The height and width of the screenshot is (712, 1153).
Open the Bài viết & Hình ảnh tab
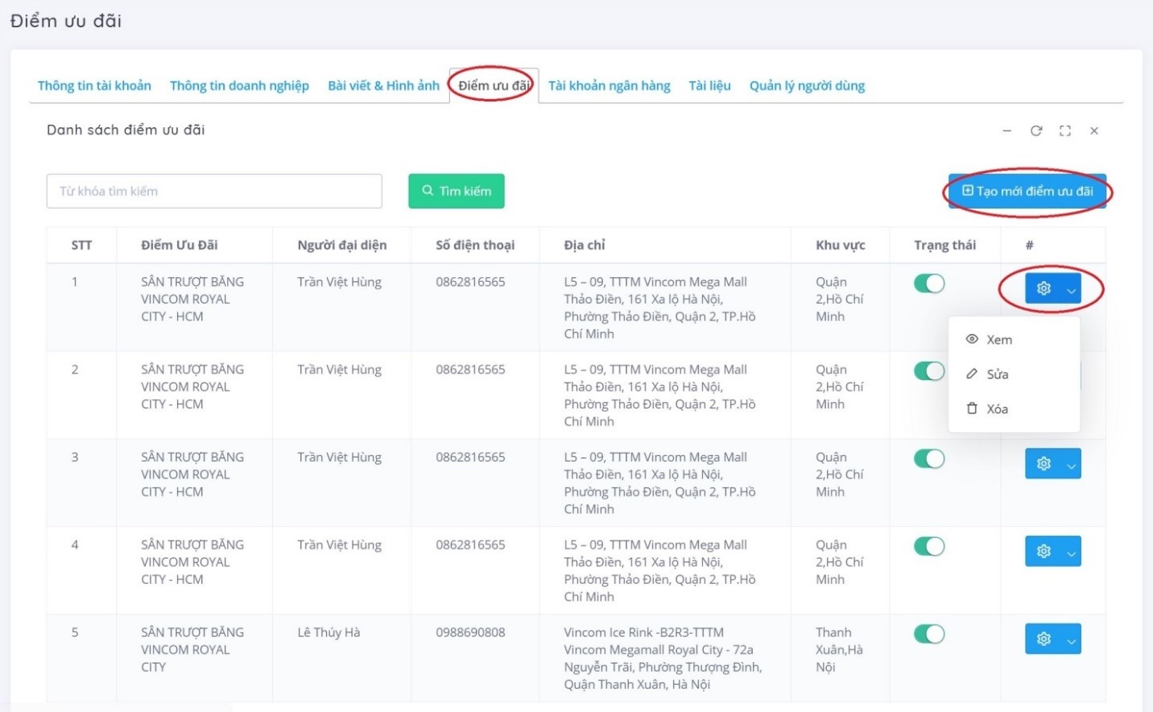(383, 85)
